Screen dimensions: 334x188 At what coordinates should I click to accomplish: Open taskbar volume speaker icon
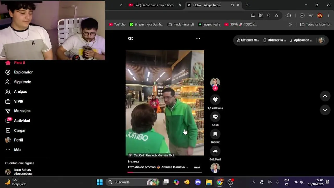tap(302, 182)
